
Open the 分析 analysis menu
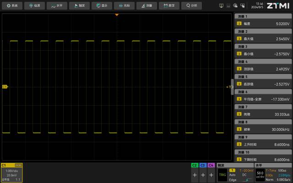pyautogui.click(x=191, y=5)
